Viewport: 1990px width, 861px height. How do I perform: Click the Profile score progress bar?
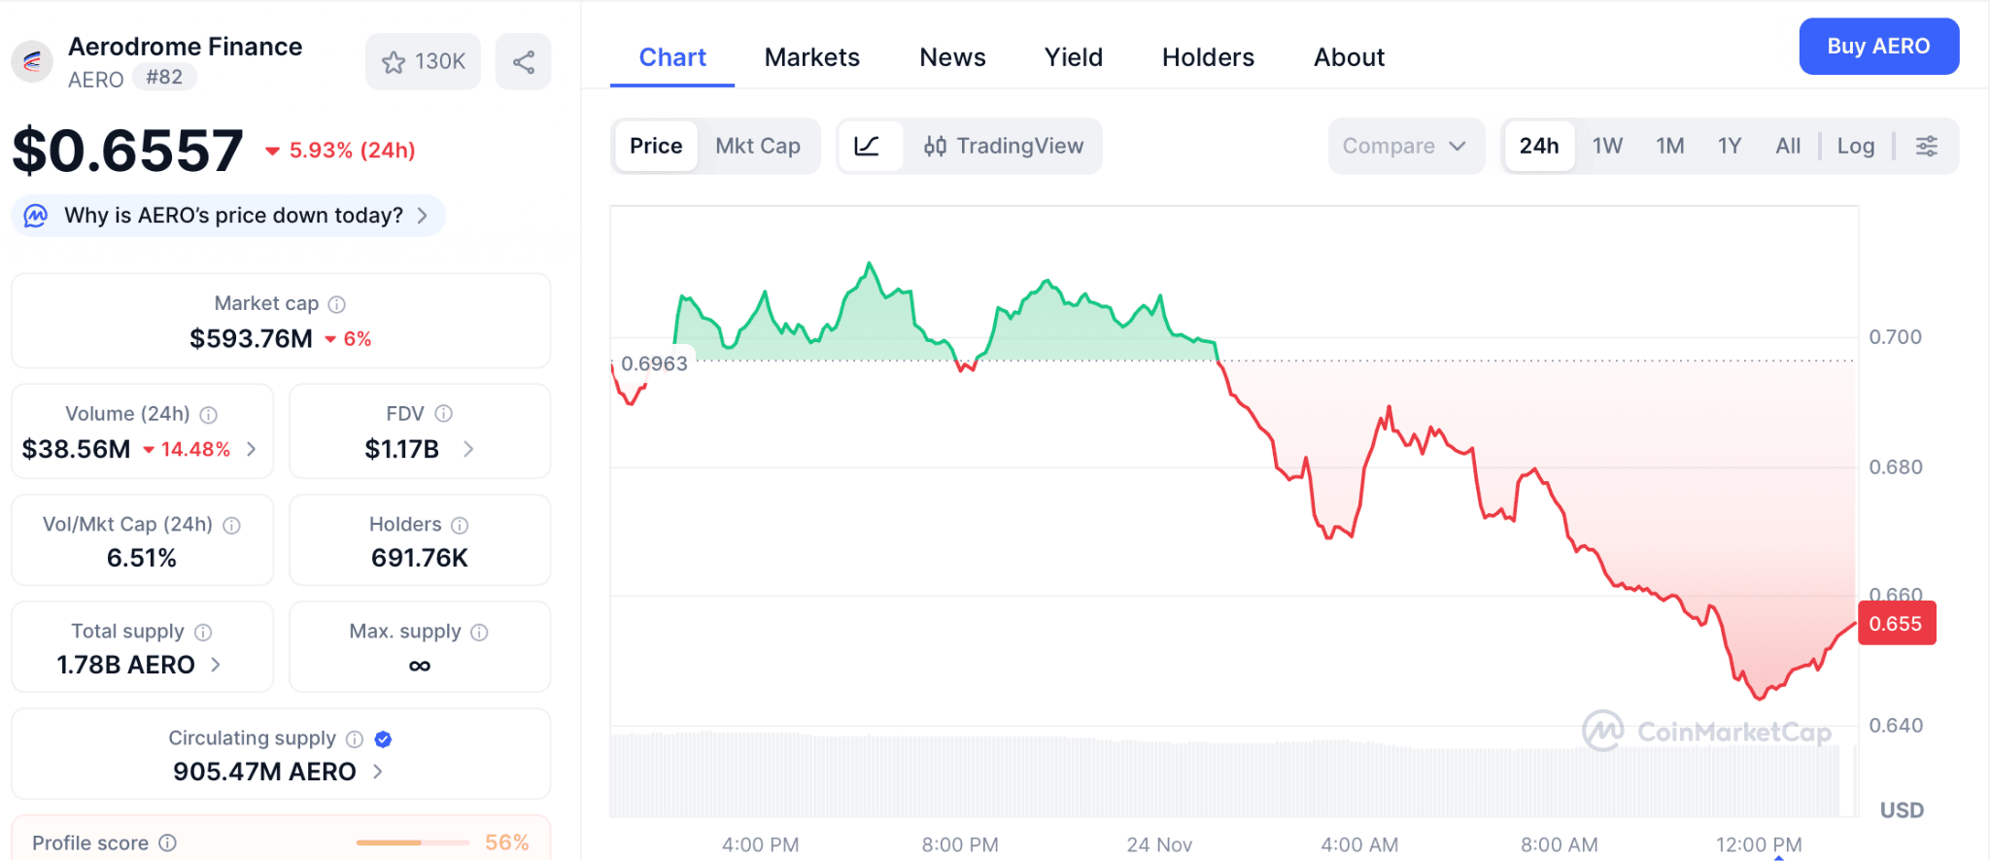(x=412, y=843)
